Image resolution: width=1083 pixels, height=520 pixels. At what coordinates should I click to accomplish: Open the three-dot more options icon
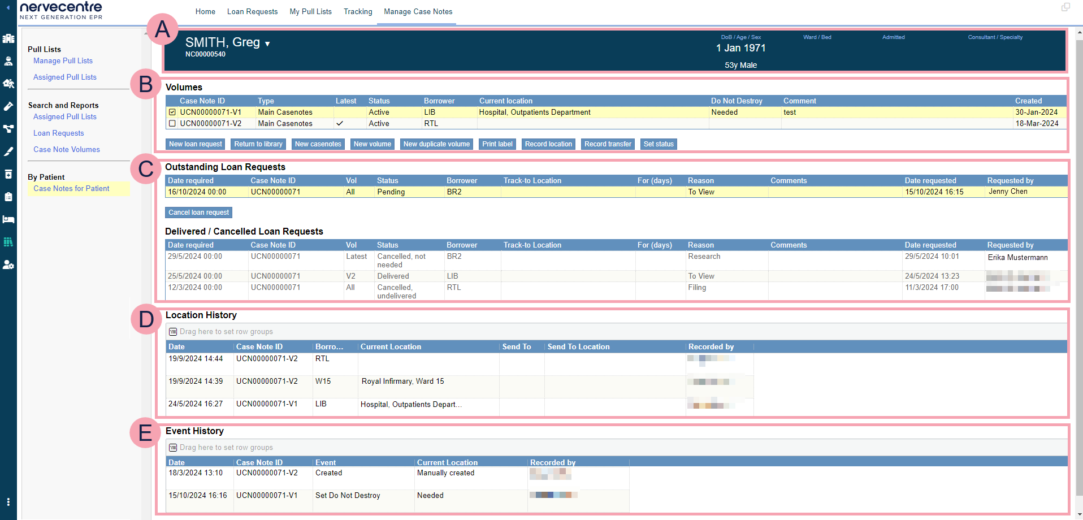8,502
